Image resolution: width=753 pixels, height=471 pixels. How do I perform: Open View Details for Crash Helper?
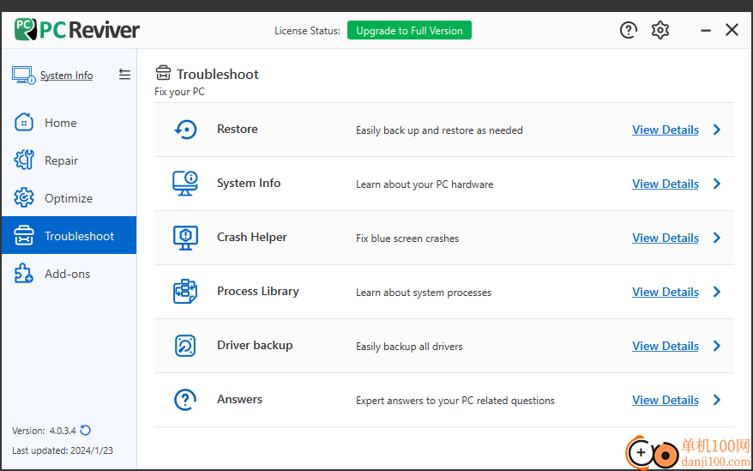click(666, 238)
